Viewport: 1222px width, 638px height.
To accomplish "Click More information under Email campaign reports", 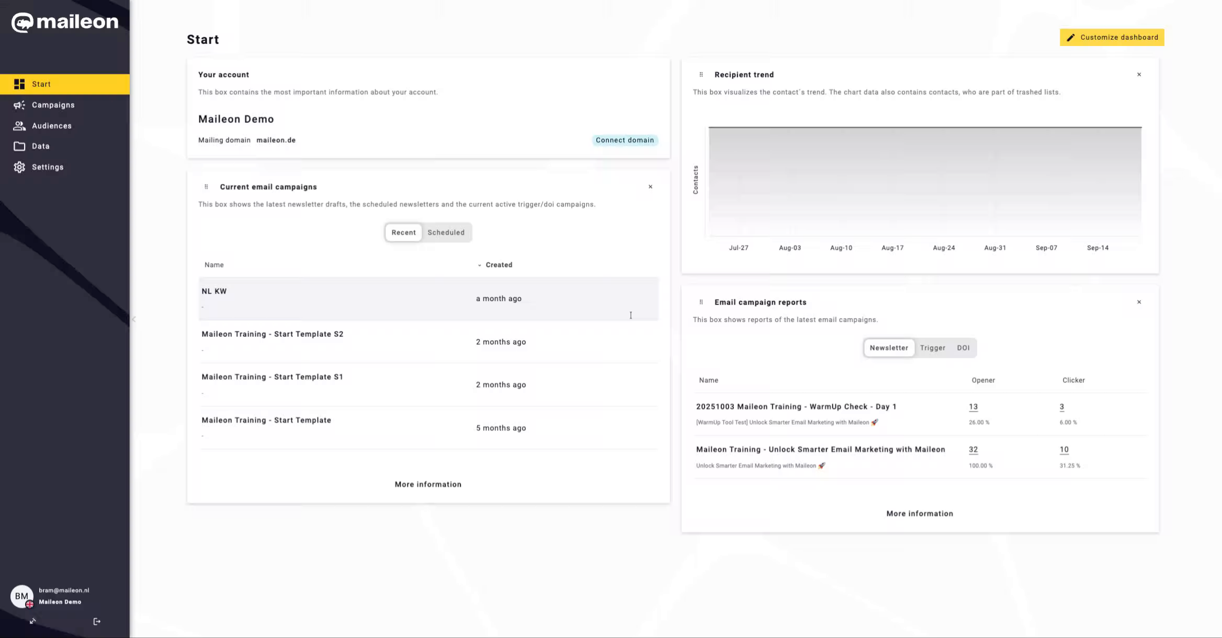I will coord(920,514).
